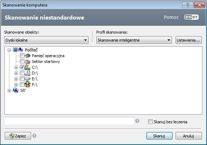Viewport: 207px width, 145px height.
Task: Start scan with the Skanuj button
Action: point(159,136)
